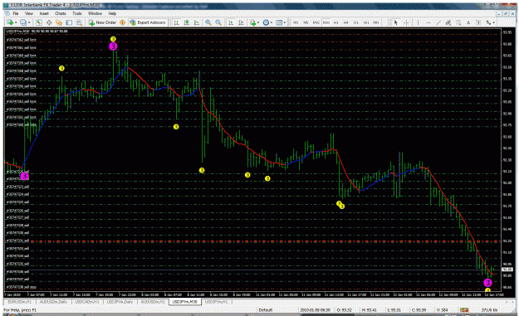Expand the Profiles dropdown arrow
This screenshot has width=519, height=316.
point(29,22)
